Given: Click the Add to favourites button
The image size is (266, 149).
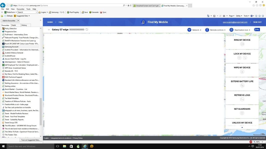Looking at the screenshot, I should point(9,21).
